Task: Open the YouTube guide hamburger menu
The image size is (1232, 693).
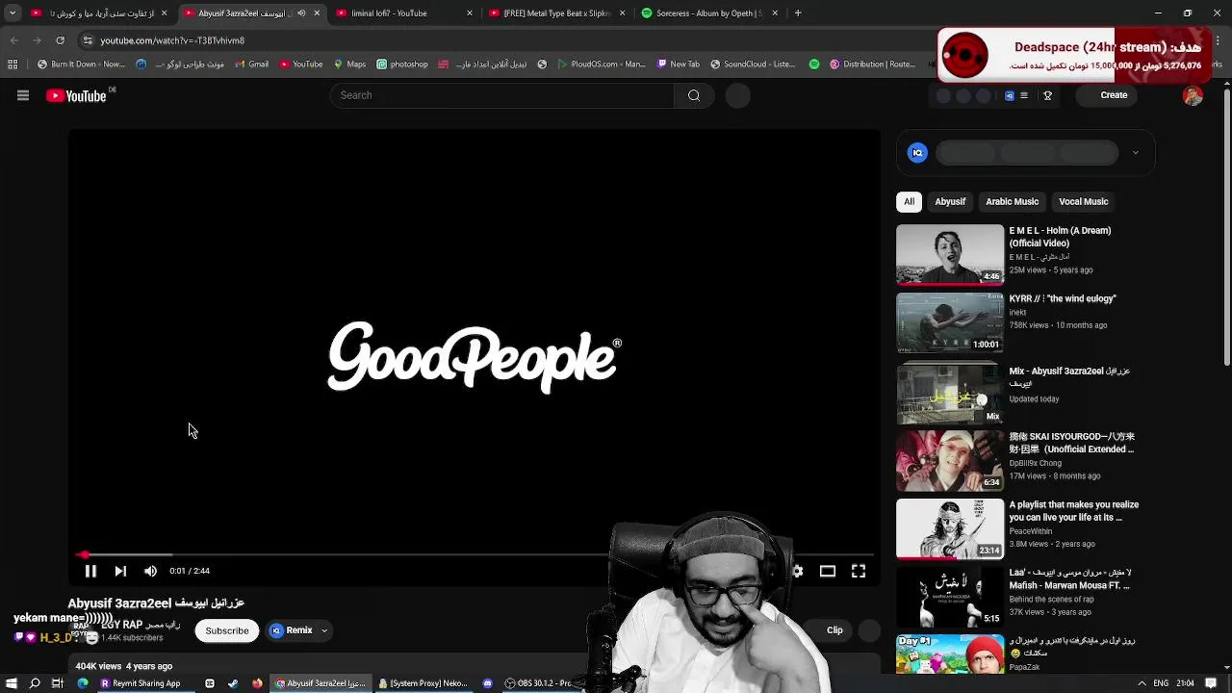Action: (23, 95)
